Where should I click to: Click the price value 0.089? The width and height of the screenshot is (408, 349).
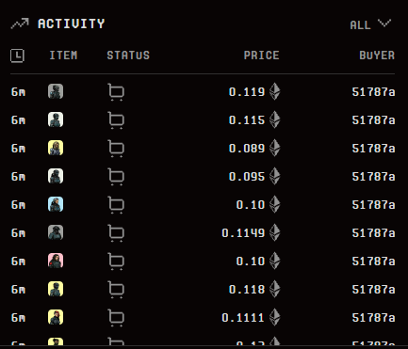(247, 149)
